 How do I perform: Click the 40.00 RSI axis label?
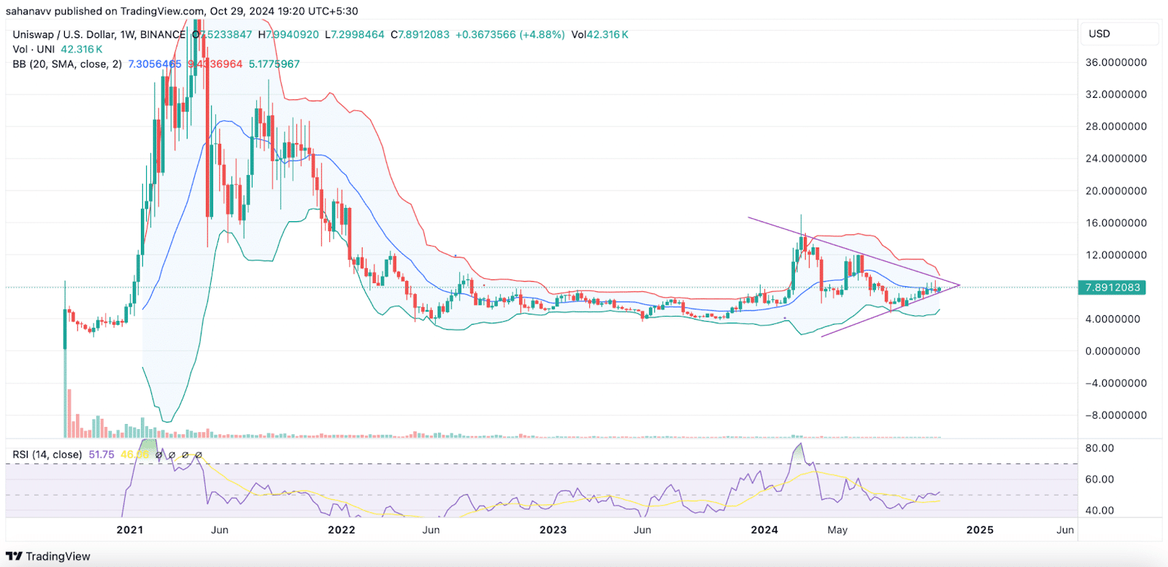(x=1099, y=510)
